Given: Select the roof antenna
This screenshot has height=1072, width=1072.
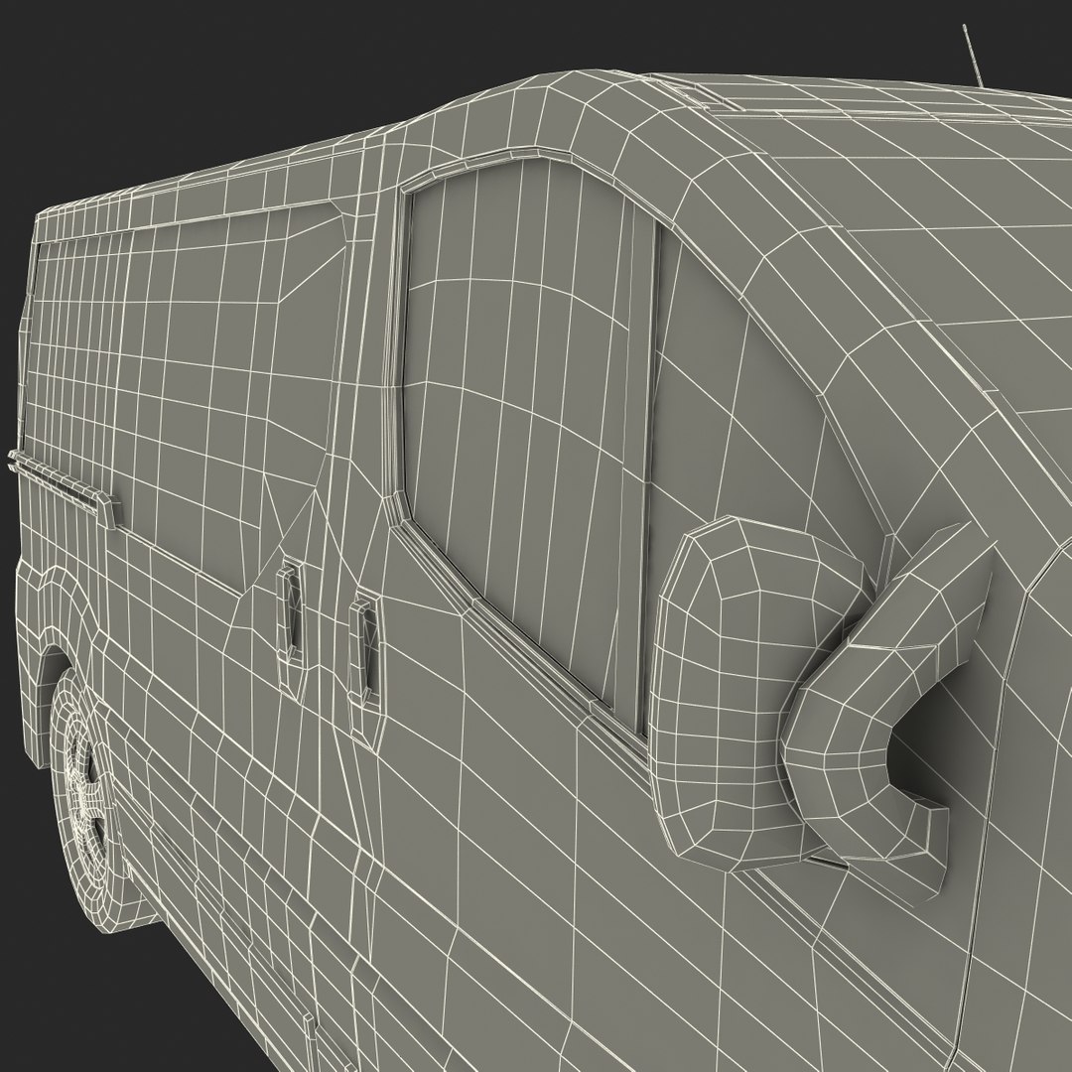Looking at the screenshot, I should pyautogui.click(x=973, y=56).
